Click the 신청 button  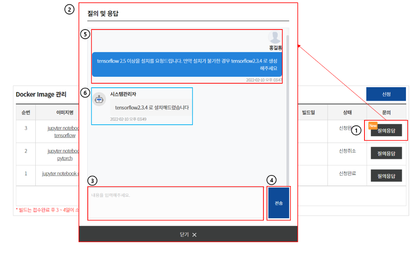(x=386, y=94)
